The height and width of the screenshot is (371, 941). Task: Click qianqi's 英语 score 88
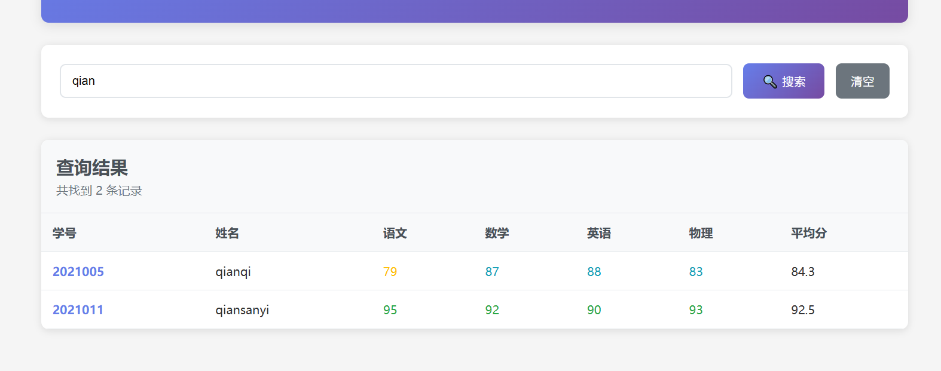594,271
